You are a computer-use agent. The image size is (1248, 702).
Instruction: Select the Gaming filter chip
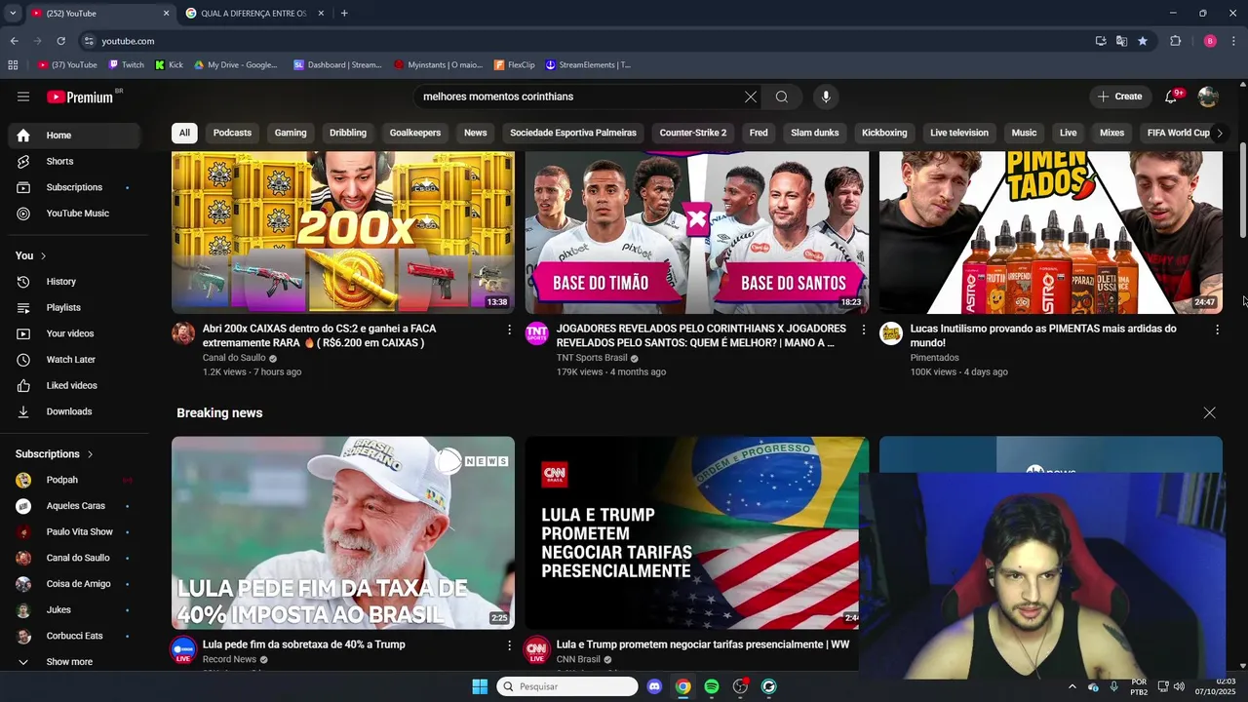pyautogui.click(x=291, y=133)
